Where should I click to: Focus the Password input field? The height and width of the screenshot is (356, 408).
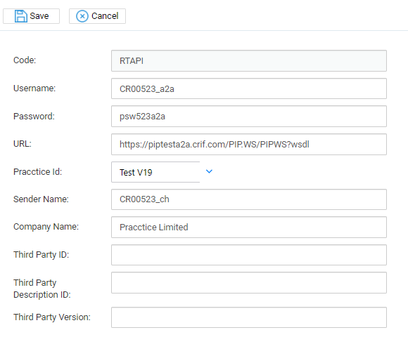pos(249,117)
